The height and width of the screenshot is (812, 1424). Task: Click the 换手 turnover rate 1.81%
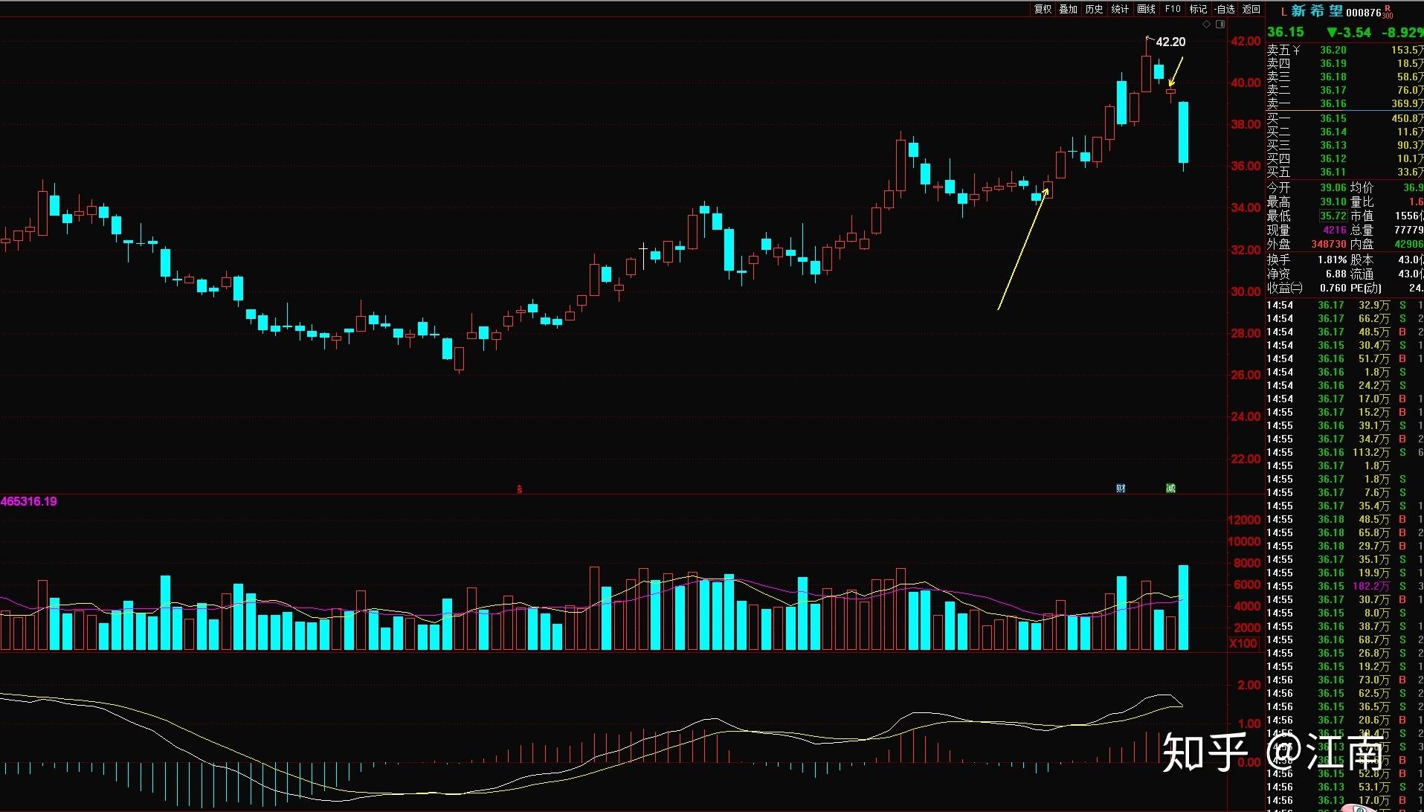[x=1333, y=260]
